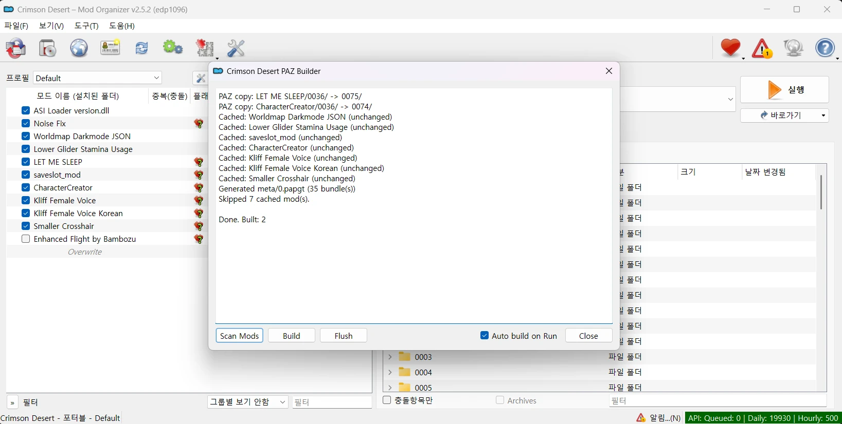Close PAZ Builder dialog with X
The width and height of the screenshot is (842, 424).
pos(609,71)
